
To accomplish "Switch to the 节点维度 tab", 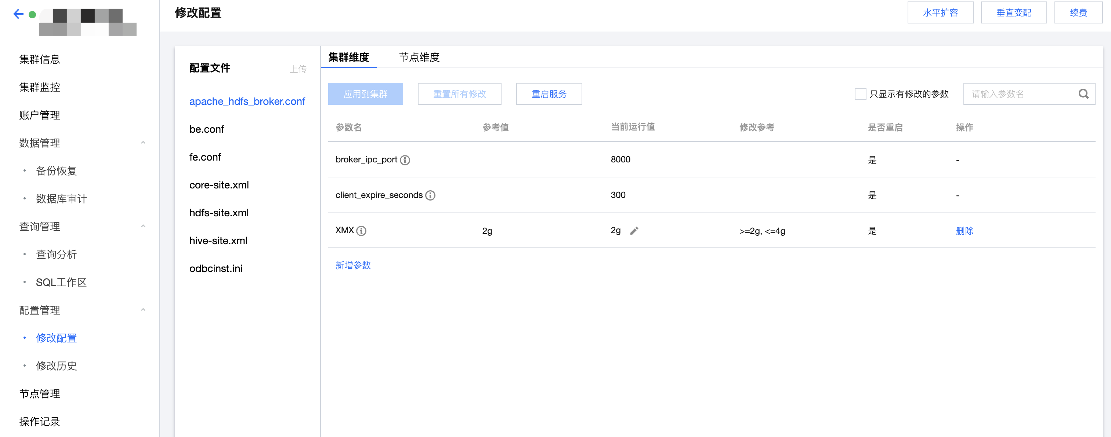I will click(x=419, y=57).
